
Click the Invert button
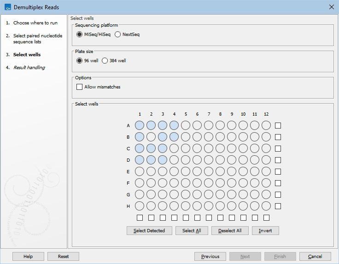click(x=265, y=230)
